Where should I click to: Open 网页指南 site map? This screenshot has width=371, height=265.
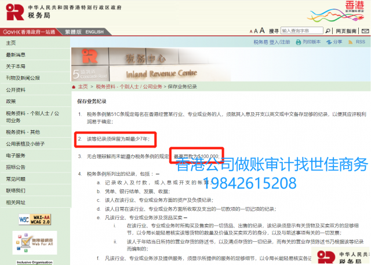[x=346, y=31]
